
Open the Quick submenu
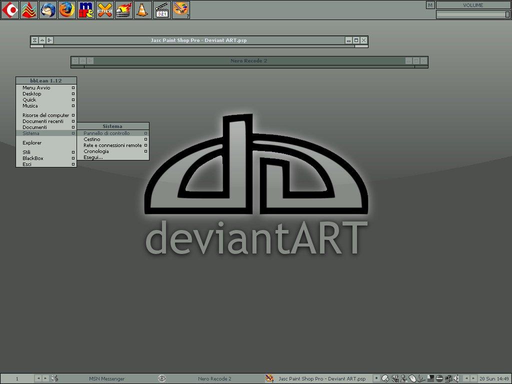point(46,100)
